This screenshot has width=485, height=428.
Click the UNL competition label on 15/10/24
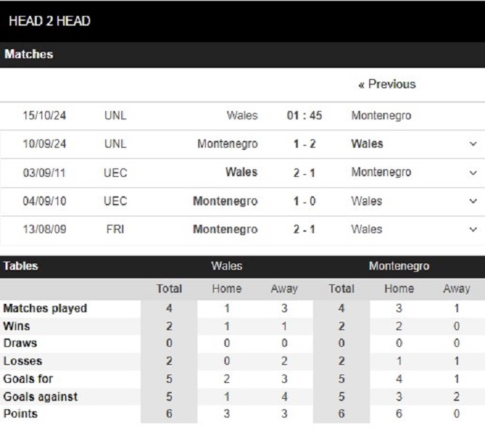[116, 116]
